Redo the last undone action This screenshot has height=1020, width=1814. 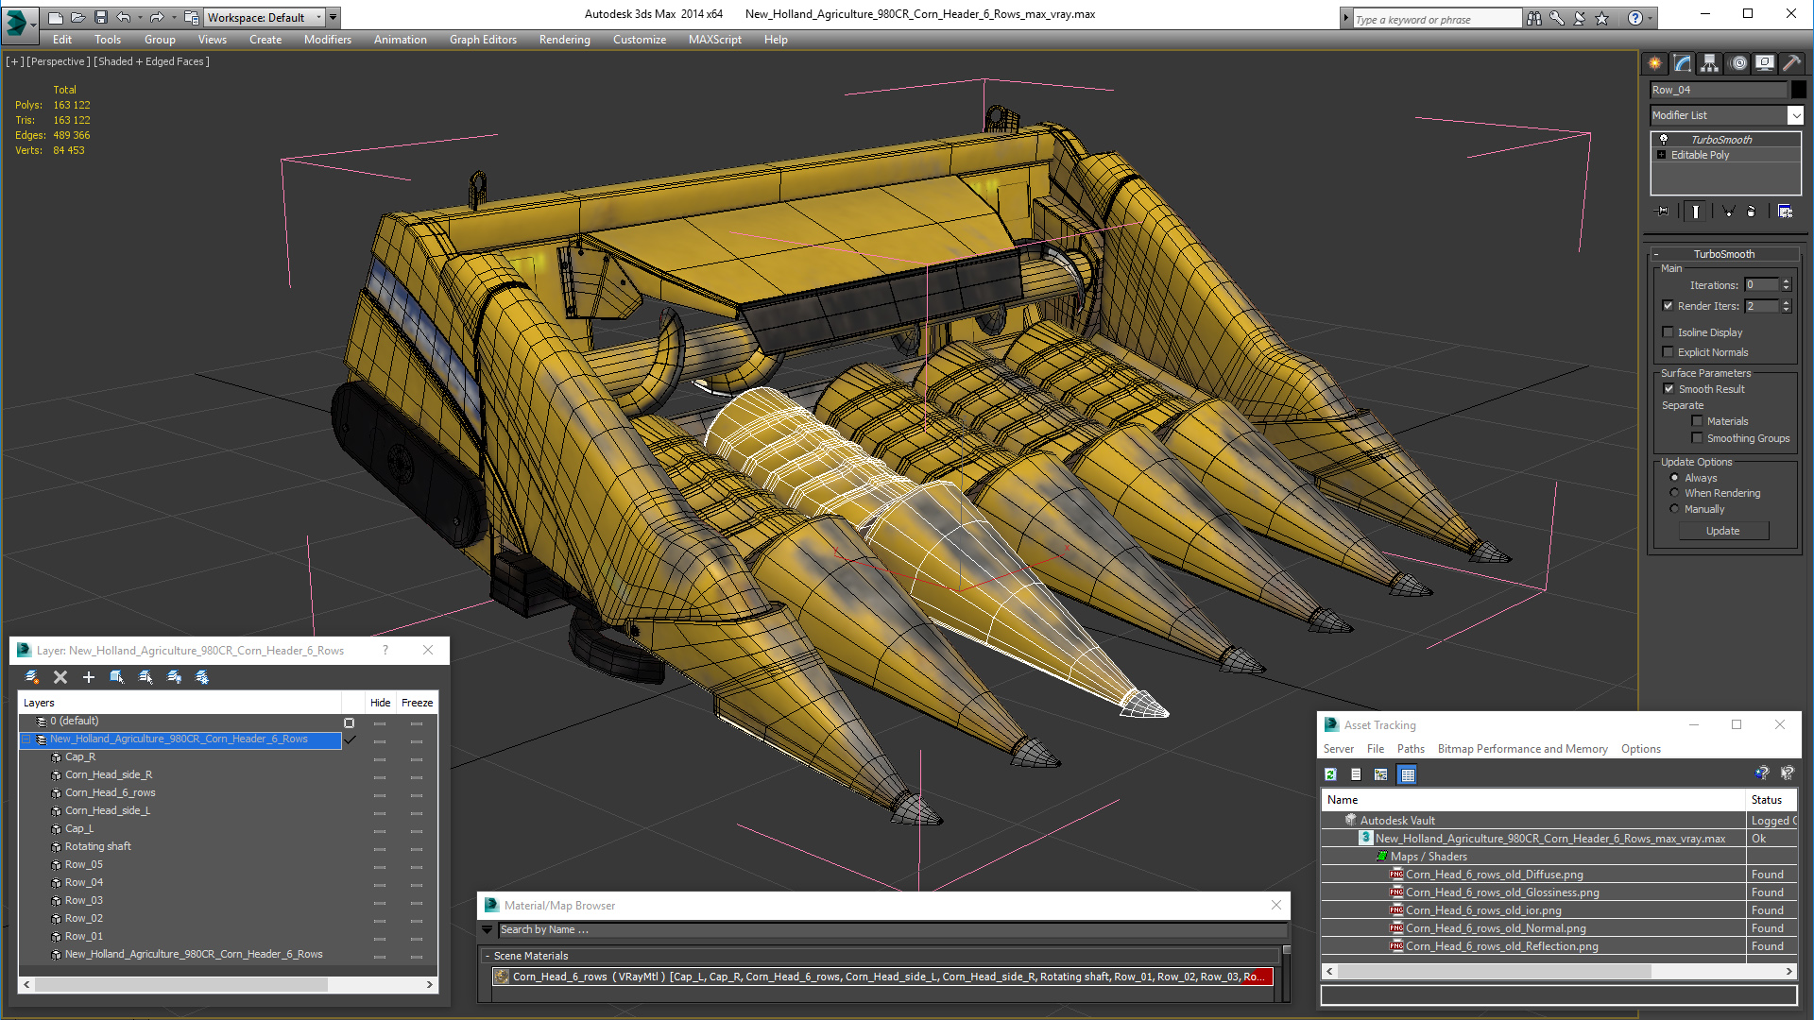tap(157, 17)
